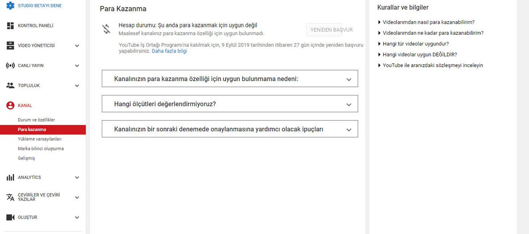Viewport: 529px width, 234px height.
Task: Open 'Durum ve özellikler' submenu item
Action: 36,120
